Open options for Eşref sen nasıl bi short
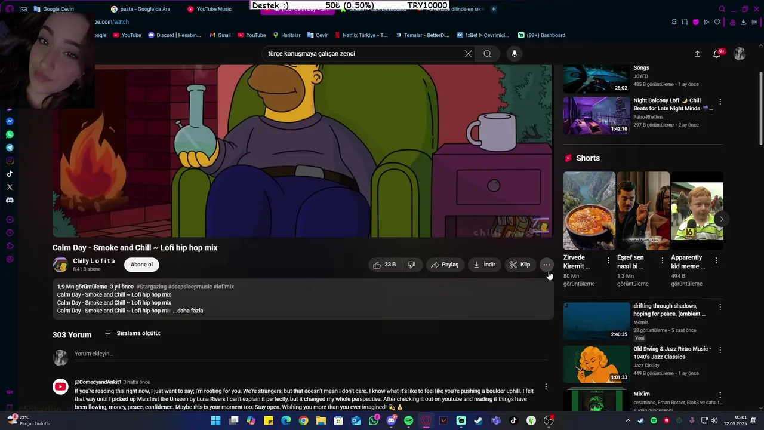Image resolution: width=764 pixels, height=430 pixels. [662, 260]
